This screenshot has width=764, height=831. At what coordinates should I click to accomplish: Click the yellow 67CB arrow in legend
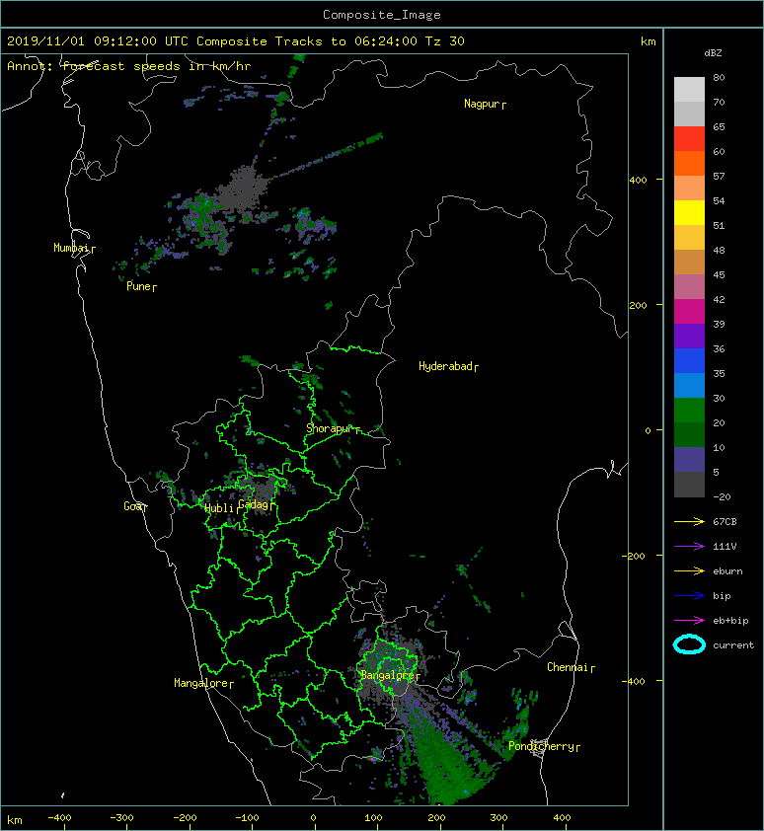pos(689,521)
